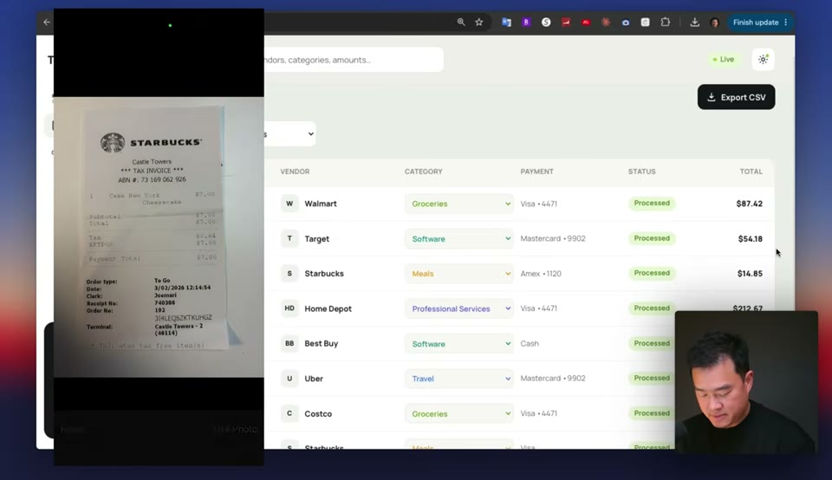The height and width of the screenshot is (480, 832).
Task: Click the PAYMENT column header
Action: (536, 172)
